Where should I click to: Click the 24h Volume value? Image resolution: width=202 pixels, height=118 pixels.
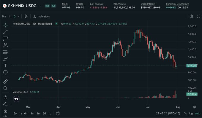124,8
